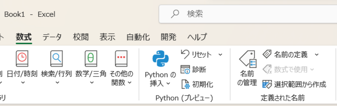Click the 名前の管理 label
The image size is (337, 106).
pos(247,78)
